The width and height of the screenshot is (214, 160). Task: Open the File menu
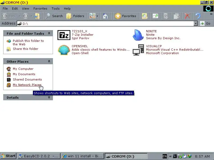click(x=5, y=9)
